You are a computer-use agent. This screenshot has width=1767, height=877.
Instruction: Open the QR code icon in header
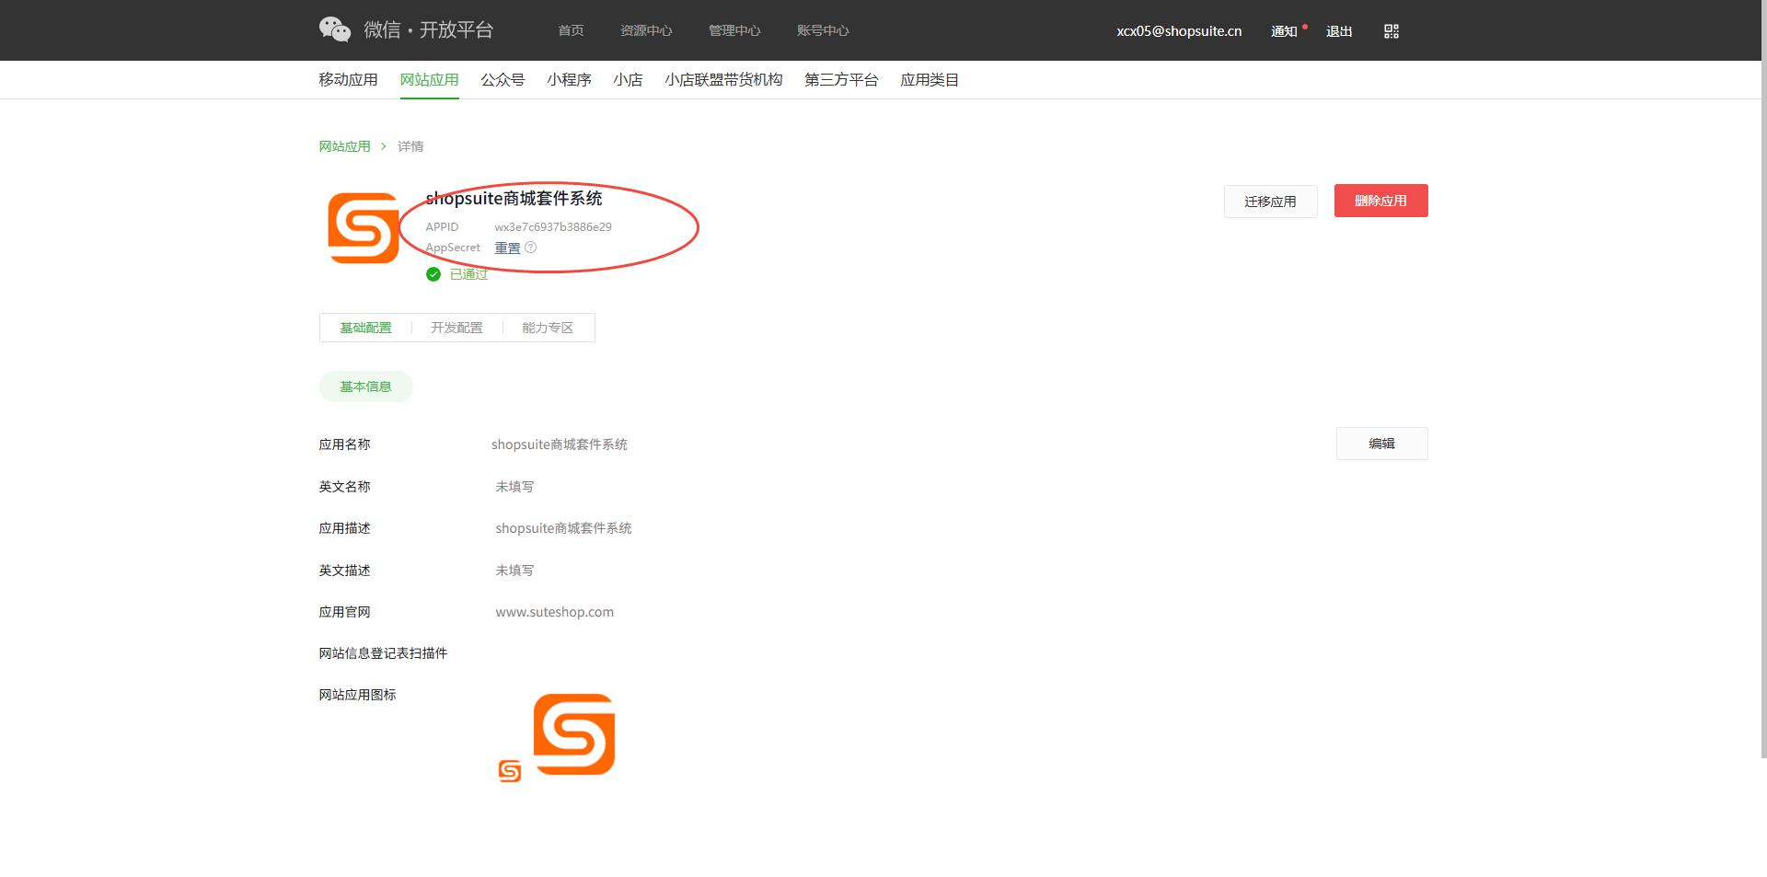coord(1391,31)
